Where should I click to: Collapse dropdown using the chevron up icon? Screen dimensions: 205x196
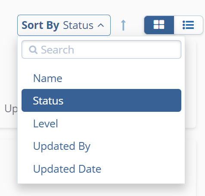point(101,25)
